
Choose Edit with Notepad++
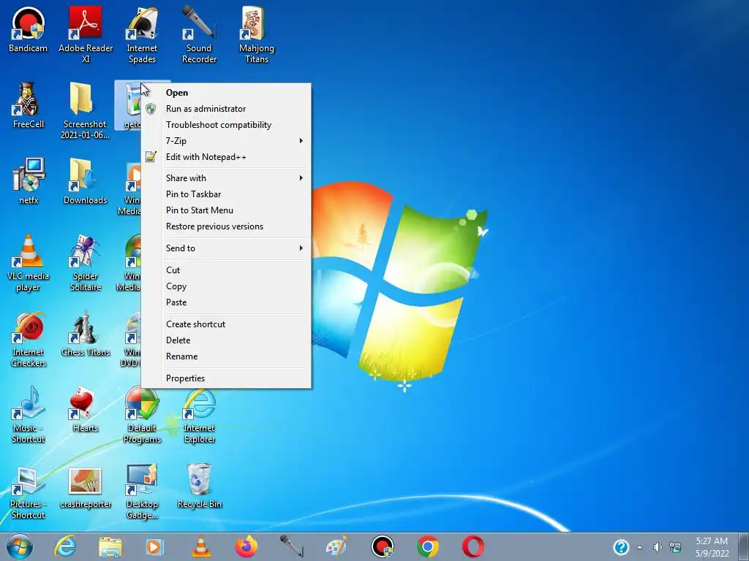[227, 157]
